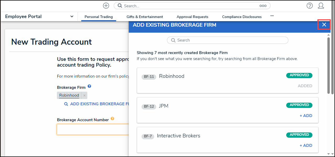Close the Add Existing Brokerage Firm panel
Image resolution: width=335 pixels, height=157 pixels.
coord(324,25)
